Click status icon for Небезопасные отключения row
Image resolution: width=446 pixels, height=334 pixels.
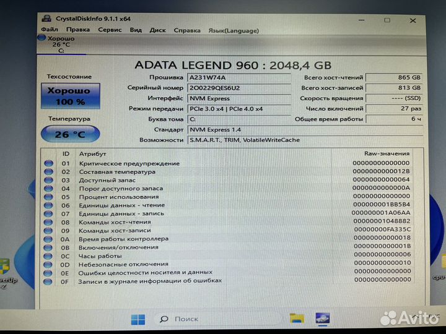pos(48,265)
